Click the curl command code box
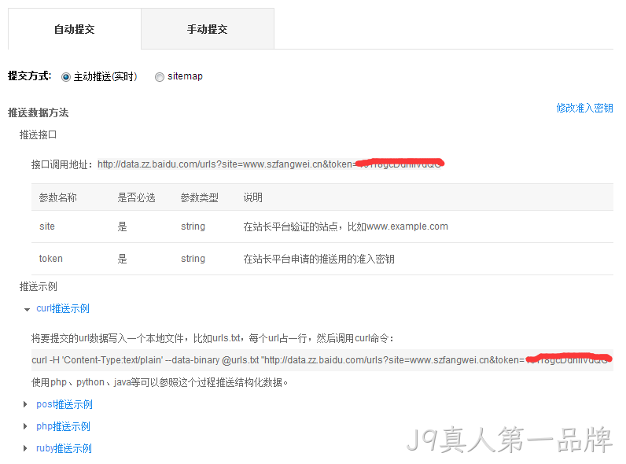Viewport: 626px width, 464px height. (322, 359)
